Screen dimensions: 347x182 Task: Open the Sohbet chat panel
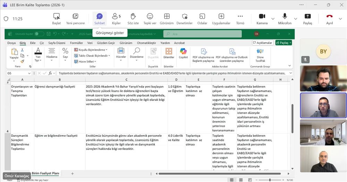click(100, 19)
